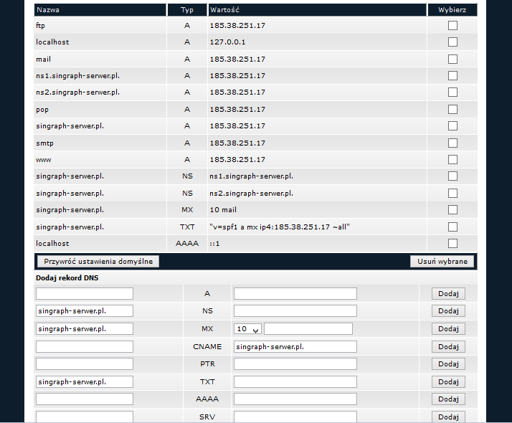The image size is (512, 423).
Task: Click the PTR type label
Action: (x=207, y=364)
